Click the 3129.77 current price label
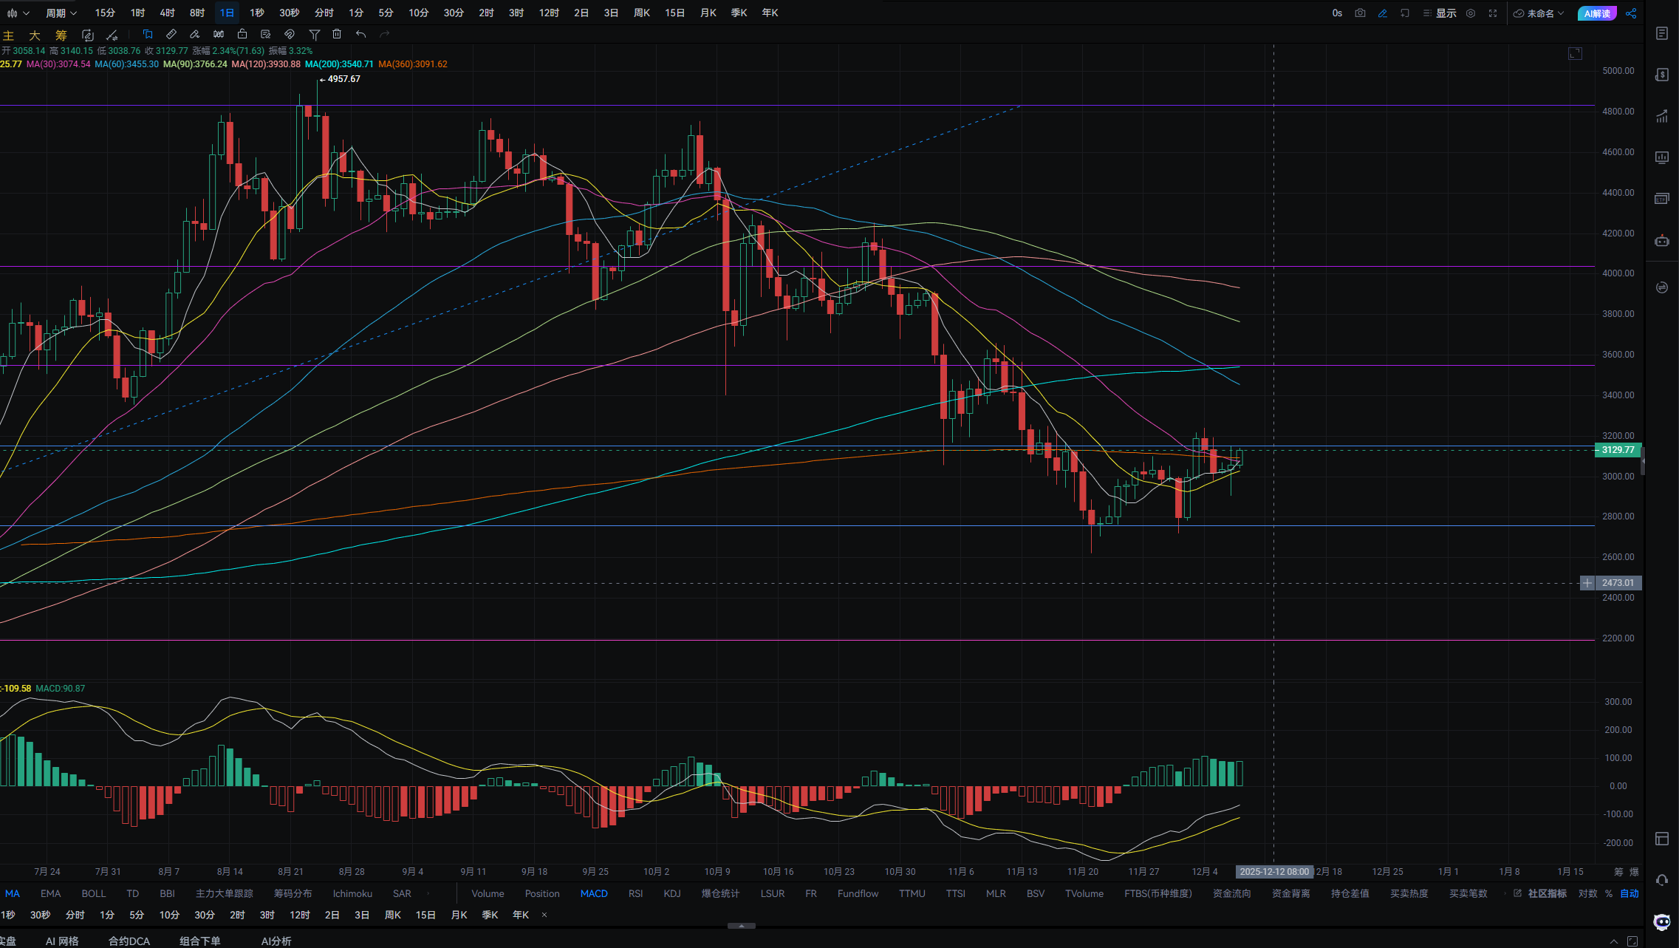This screenshot has width=1679, height=948. pos(1618,449)
